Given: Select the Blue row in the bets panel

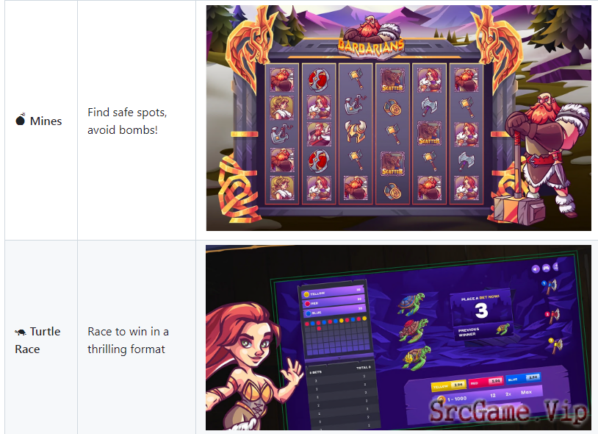Looking at the screenshot, I should [x=334, y=310].
